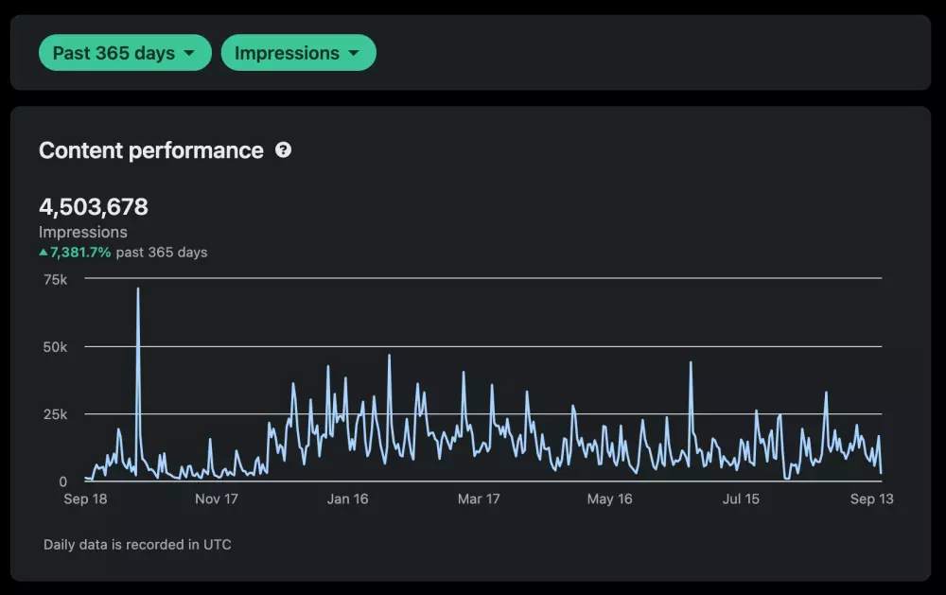Click the Content performance heading
Viewport: 946px width, 595px height.
(151, 150)
